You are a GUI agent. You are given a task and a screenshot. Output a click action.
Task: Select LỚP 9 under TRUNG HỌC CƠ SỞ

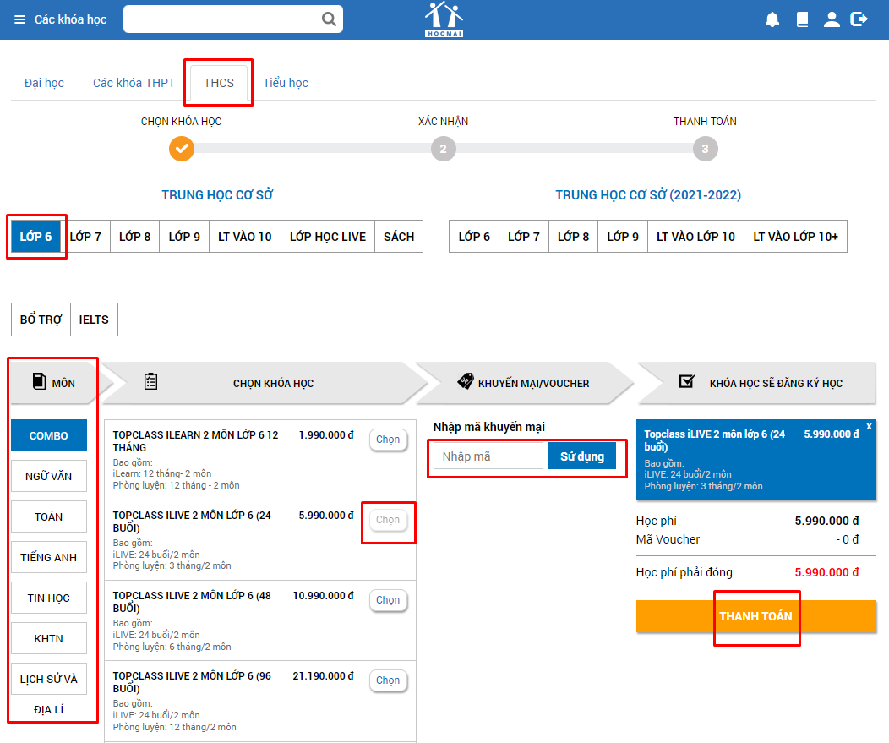click(x=184, y=237)
